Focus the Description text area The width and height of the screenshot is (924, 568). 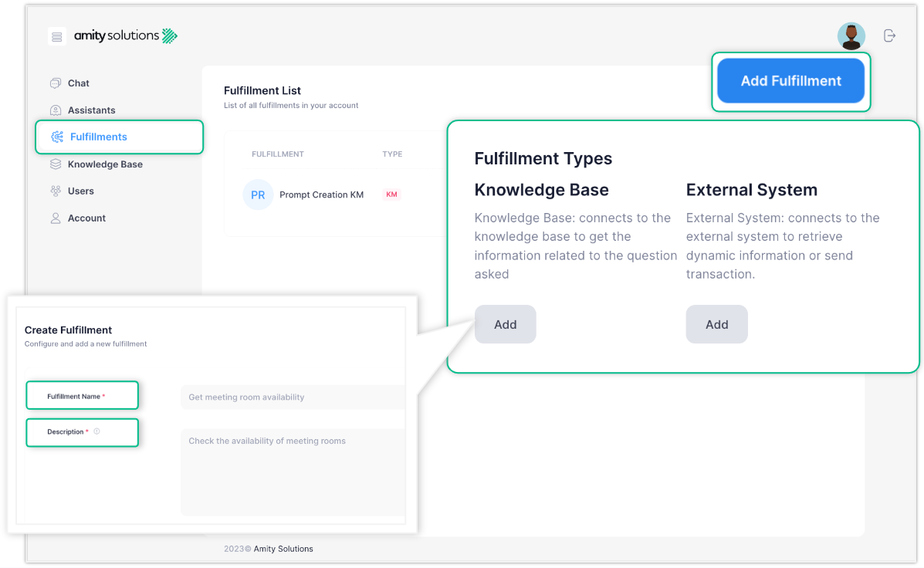point(293,471)
